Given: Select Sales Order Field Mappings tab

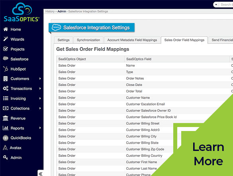Looking at the screenshot, I should (184, 40).
